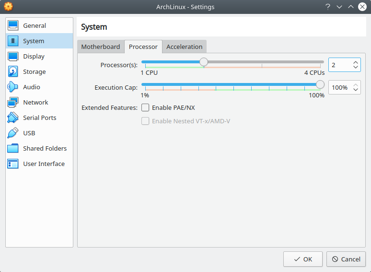Open the User Interface icon

(13, 164)
